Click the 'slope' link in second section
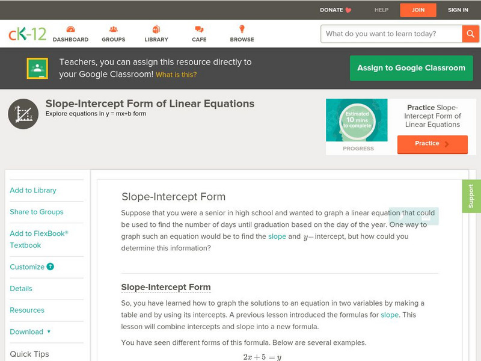This screenshot has width=481, height=361. [390, 315]
